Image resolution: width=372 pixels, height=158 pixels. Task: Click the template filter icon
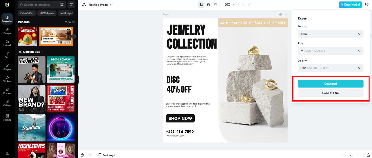pyautogui.click(x=71, y=5)
